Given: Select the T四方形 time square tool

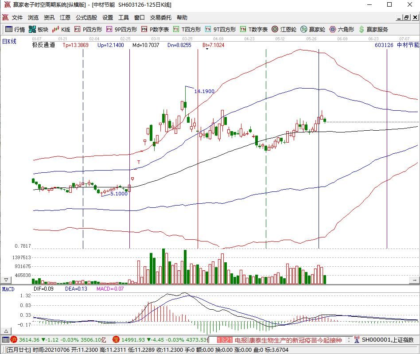Looking at the screenshot, I should [187, 30].
